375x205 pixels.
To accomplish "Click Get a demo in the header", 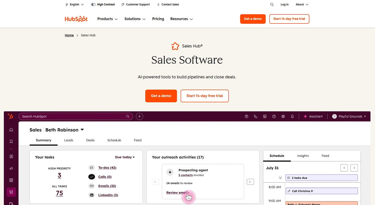I will [253, 19].
